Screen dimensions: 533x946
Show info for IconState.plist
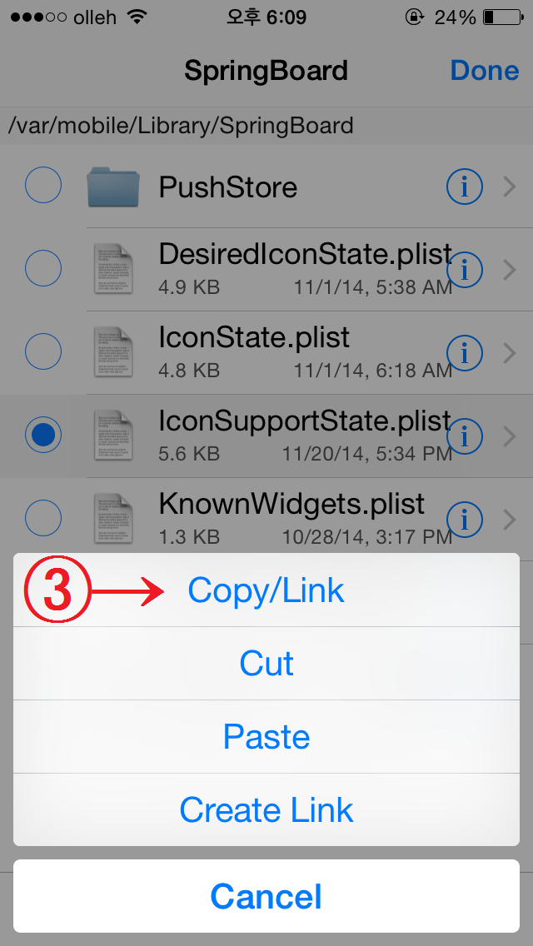click(x=464, y=352)
